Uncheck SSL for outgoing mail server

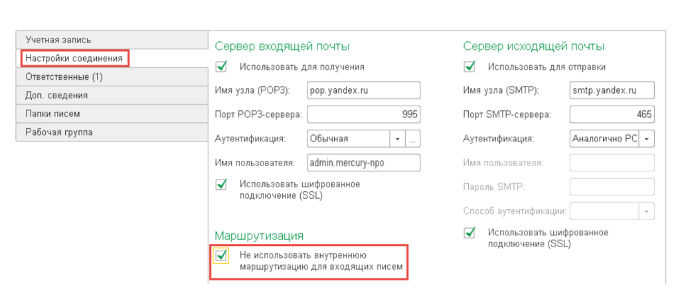pos(469,233)
